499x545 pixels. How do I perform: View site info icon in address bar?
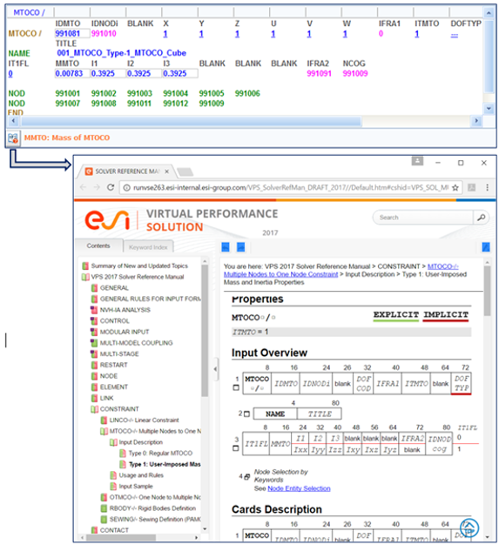click(x=127, y=188)
